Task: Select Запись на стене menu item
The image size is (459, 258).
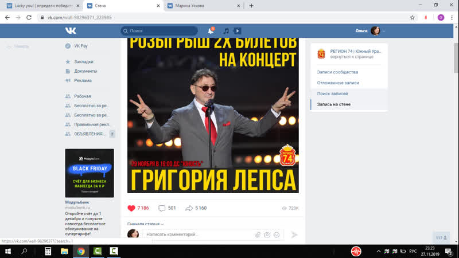Action: 334,104
